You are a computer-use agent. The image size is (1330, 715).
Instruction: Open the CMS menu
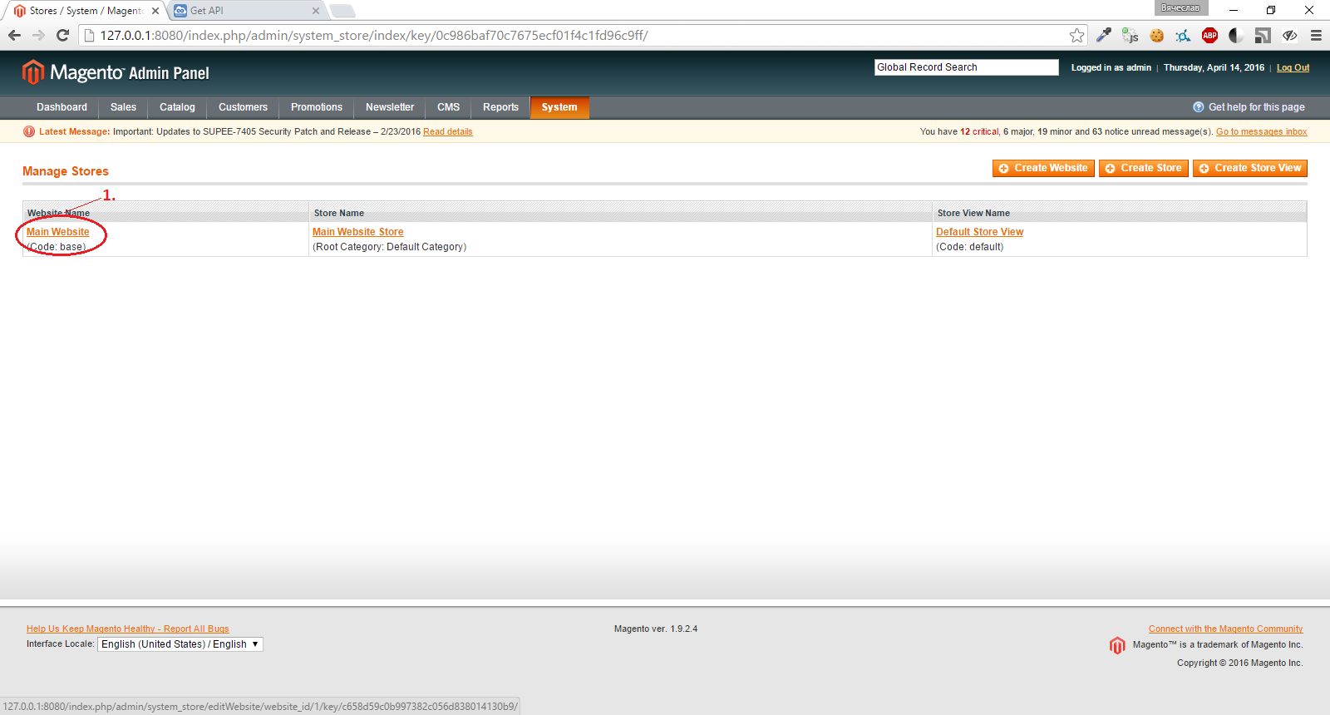tap(448, 107)
